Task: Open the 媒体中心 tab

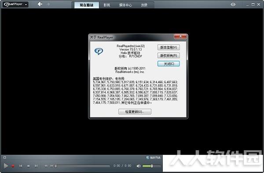Action: pyautogui.click(x=125, y=5)
